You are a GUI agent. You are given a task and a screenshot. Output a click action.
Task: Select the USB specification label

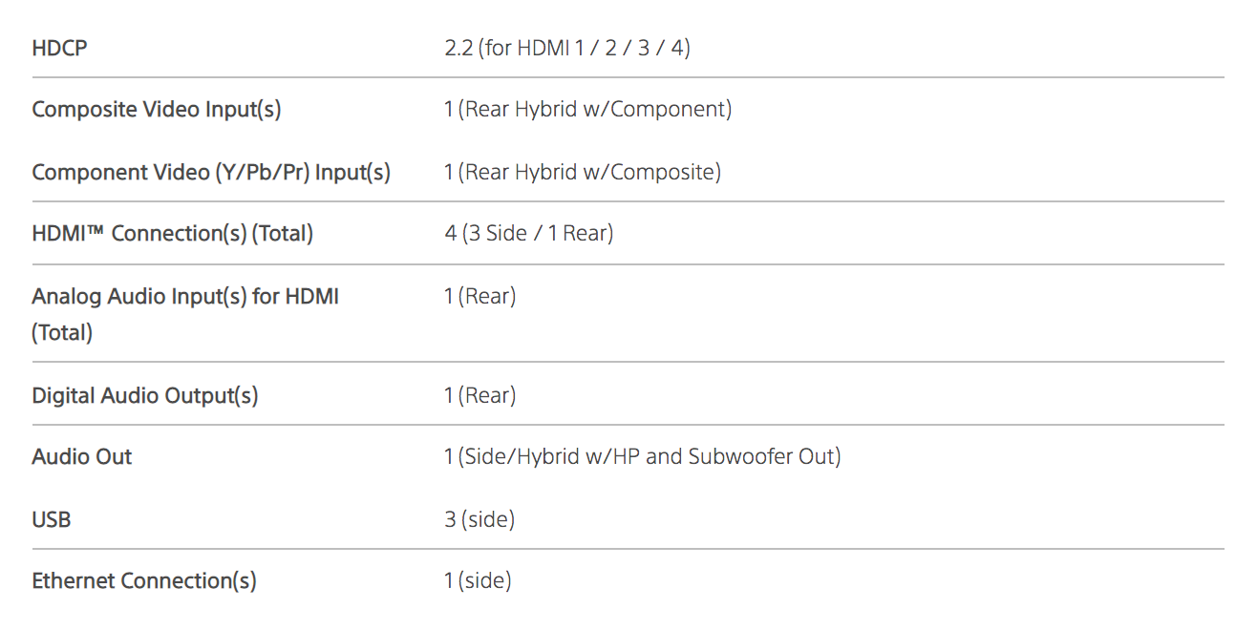[x=52, y=519]
